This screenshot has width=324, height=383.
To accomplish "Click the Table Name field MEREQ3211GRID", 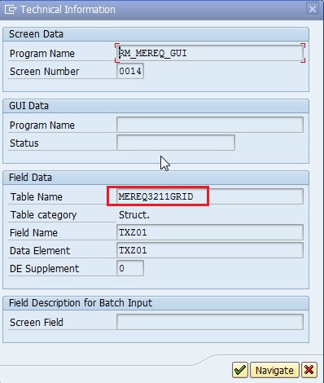I will coord(210,196).
